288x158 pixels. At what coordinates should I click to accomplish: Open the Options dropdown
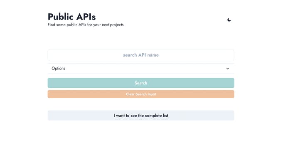click(x=141, y=68)
